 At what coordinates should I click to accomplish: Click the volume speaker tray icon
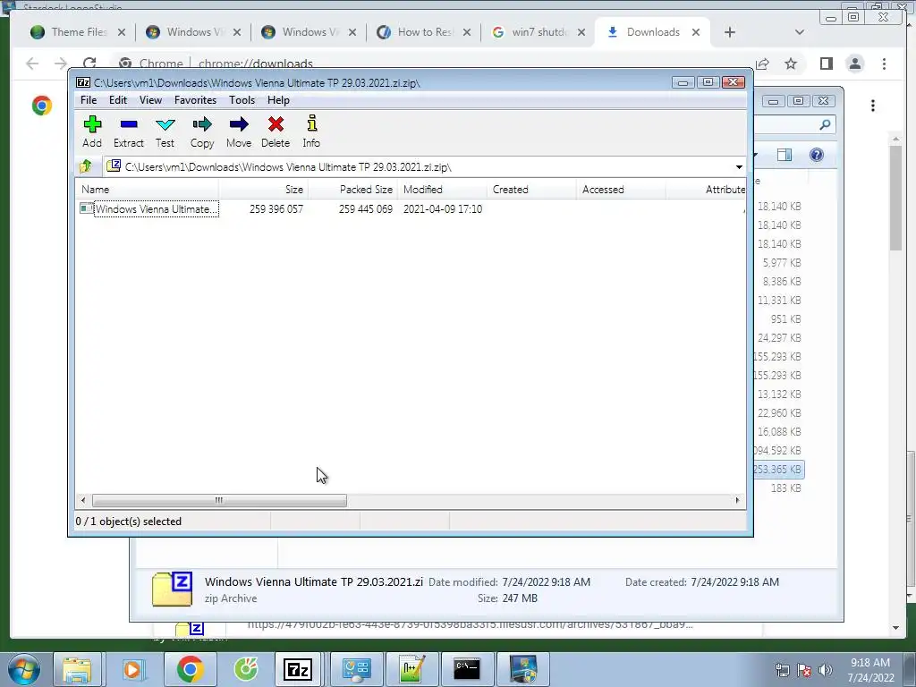(825, 670)
